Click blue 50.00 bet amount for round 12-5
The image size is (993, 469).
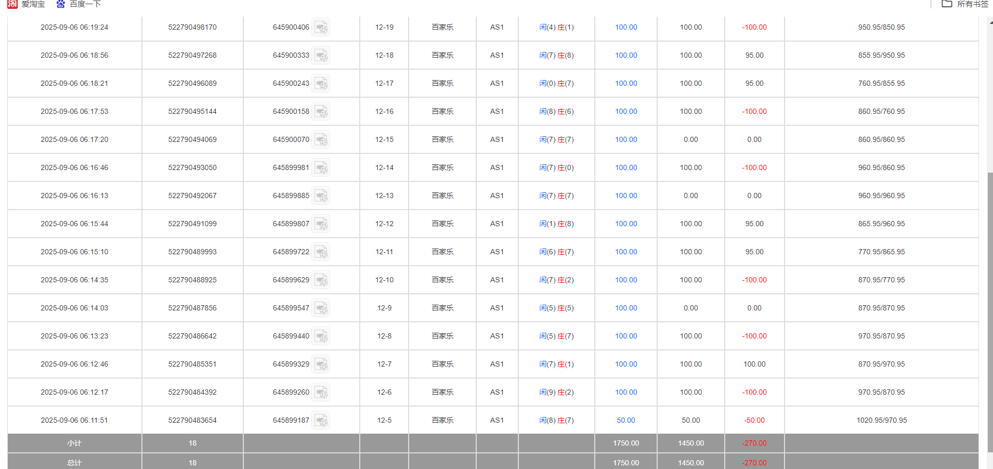625,420
